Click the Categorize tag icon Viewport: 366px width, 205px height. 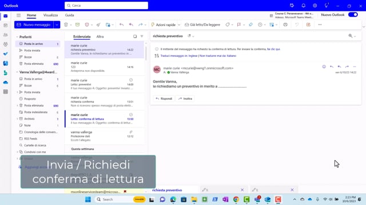[228, 24]
